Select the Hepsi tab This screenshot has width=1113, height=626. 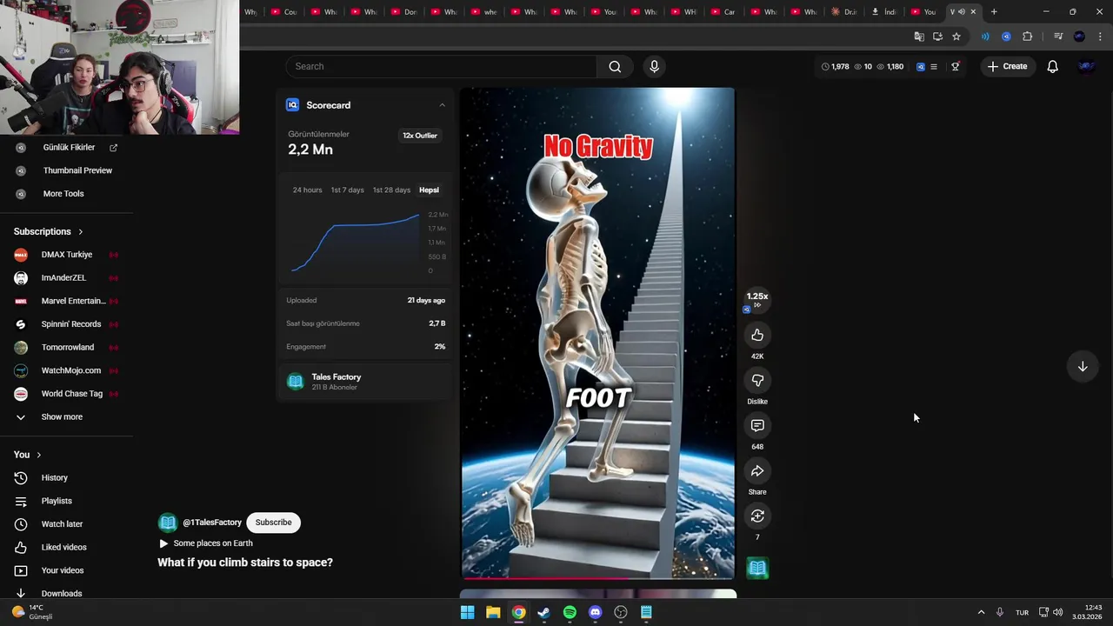point(429,190)
